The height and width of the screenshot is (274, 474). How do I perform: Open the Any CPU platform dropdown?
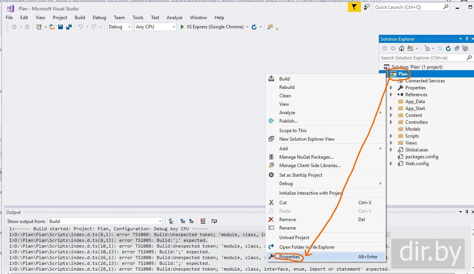point(155,27)
